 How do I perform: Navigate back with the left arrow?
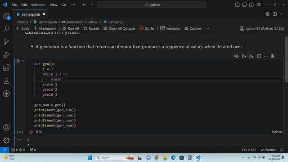pyautogui.click(x=84, y=5)
